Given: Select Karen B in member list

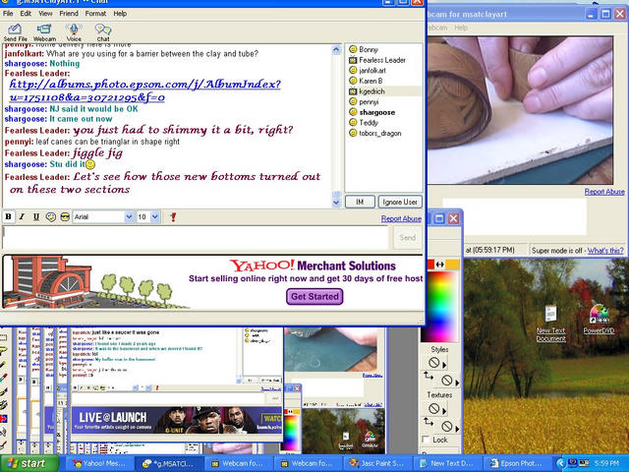Looking at the screenshot, I should pyautogui.click(x=371, y=81).
